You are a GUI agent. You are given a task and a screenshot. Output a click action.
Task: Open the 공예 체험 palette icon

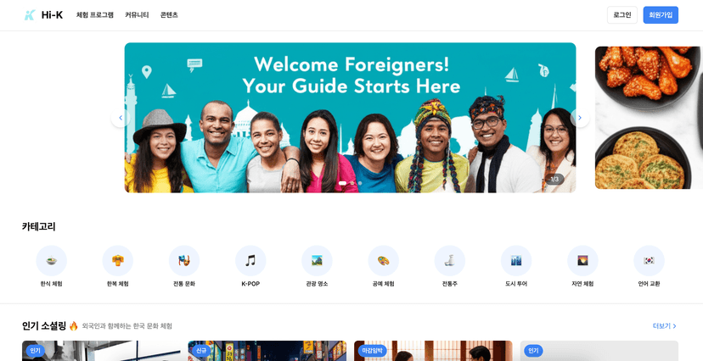tap(383, 260)
